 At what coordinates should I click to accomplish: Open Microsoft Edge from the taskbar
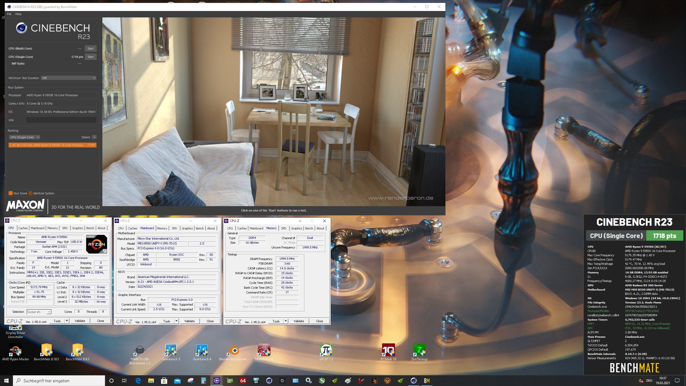coord(138,381)
